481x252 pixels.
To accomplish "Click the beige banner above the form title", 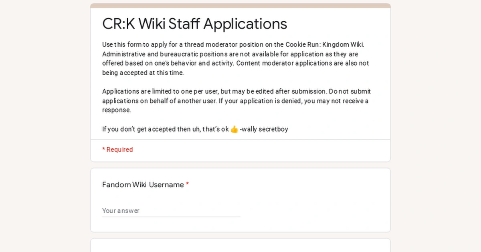I will 240,5.
